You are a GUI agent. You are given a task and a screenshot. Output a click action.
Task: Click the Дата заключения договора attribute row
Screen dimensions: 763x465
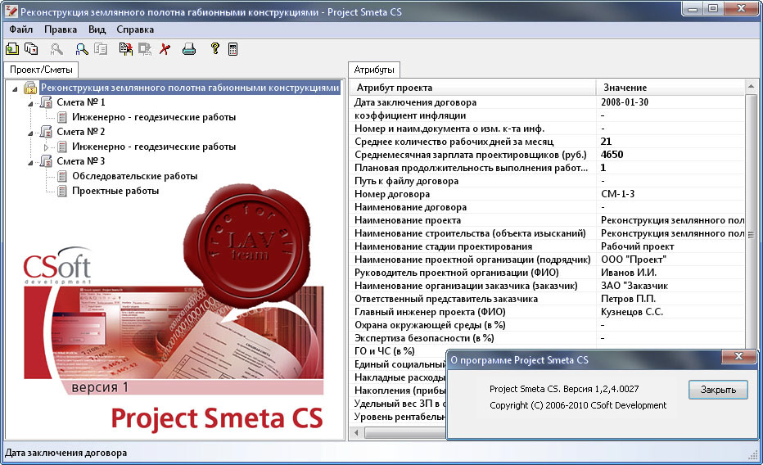pyautogui.click(x=547, y=102)
